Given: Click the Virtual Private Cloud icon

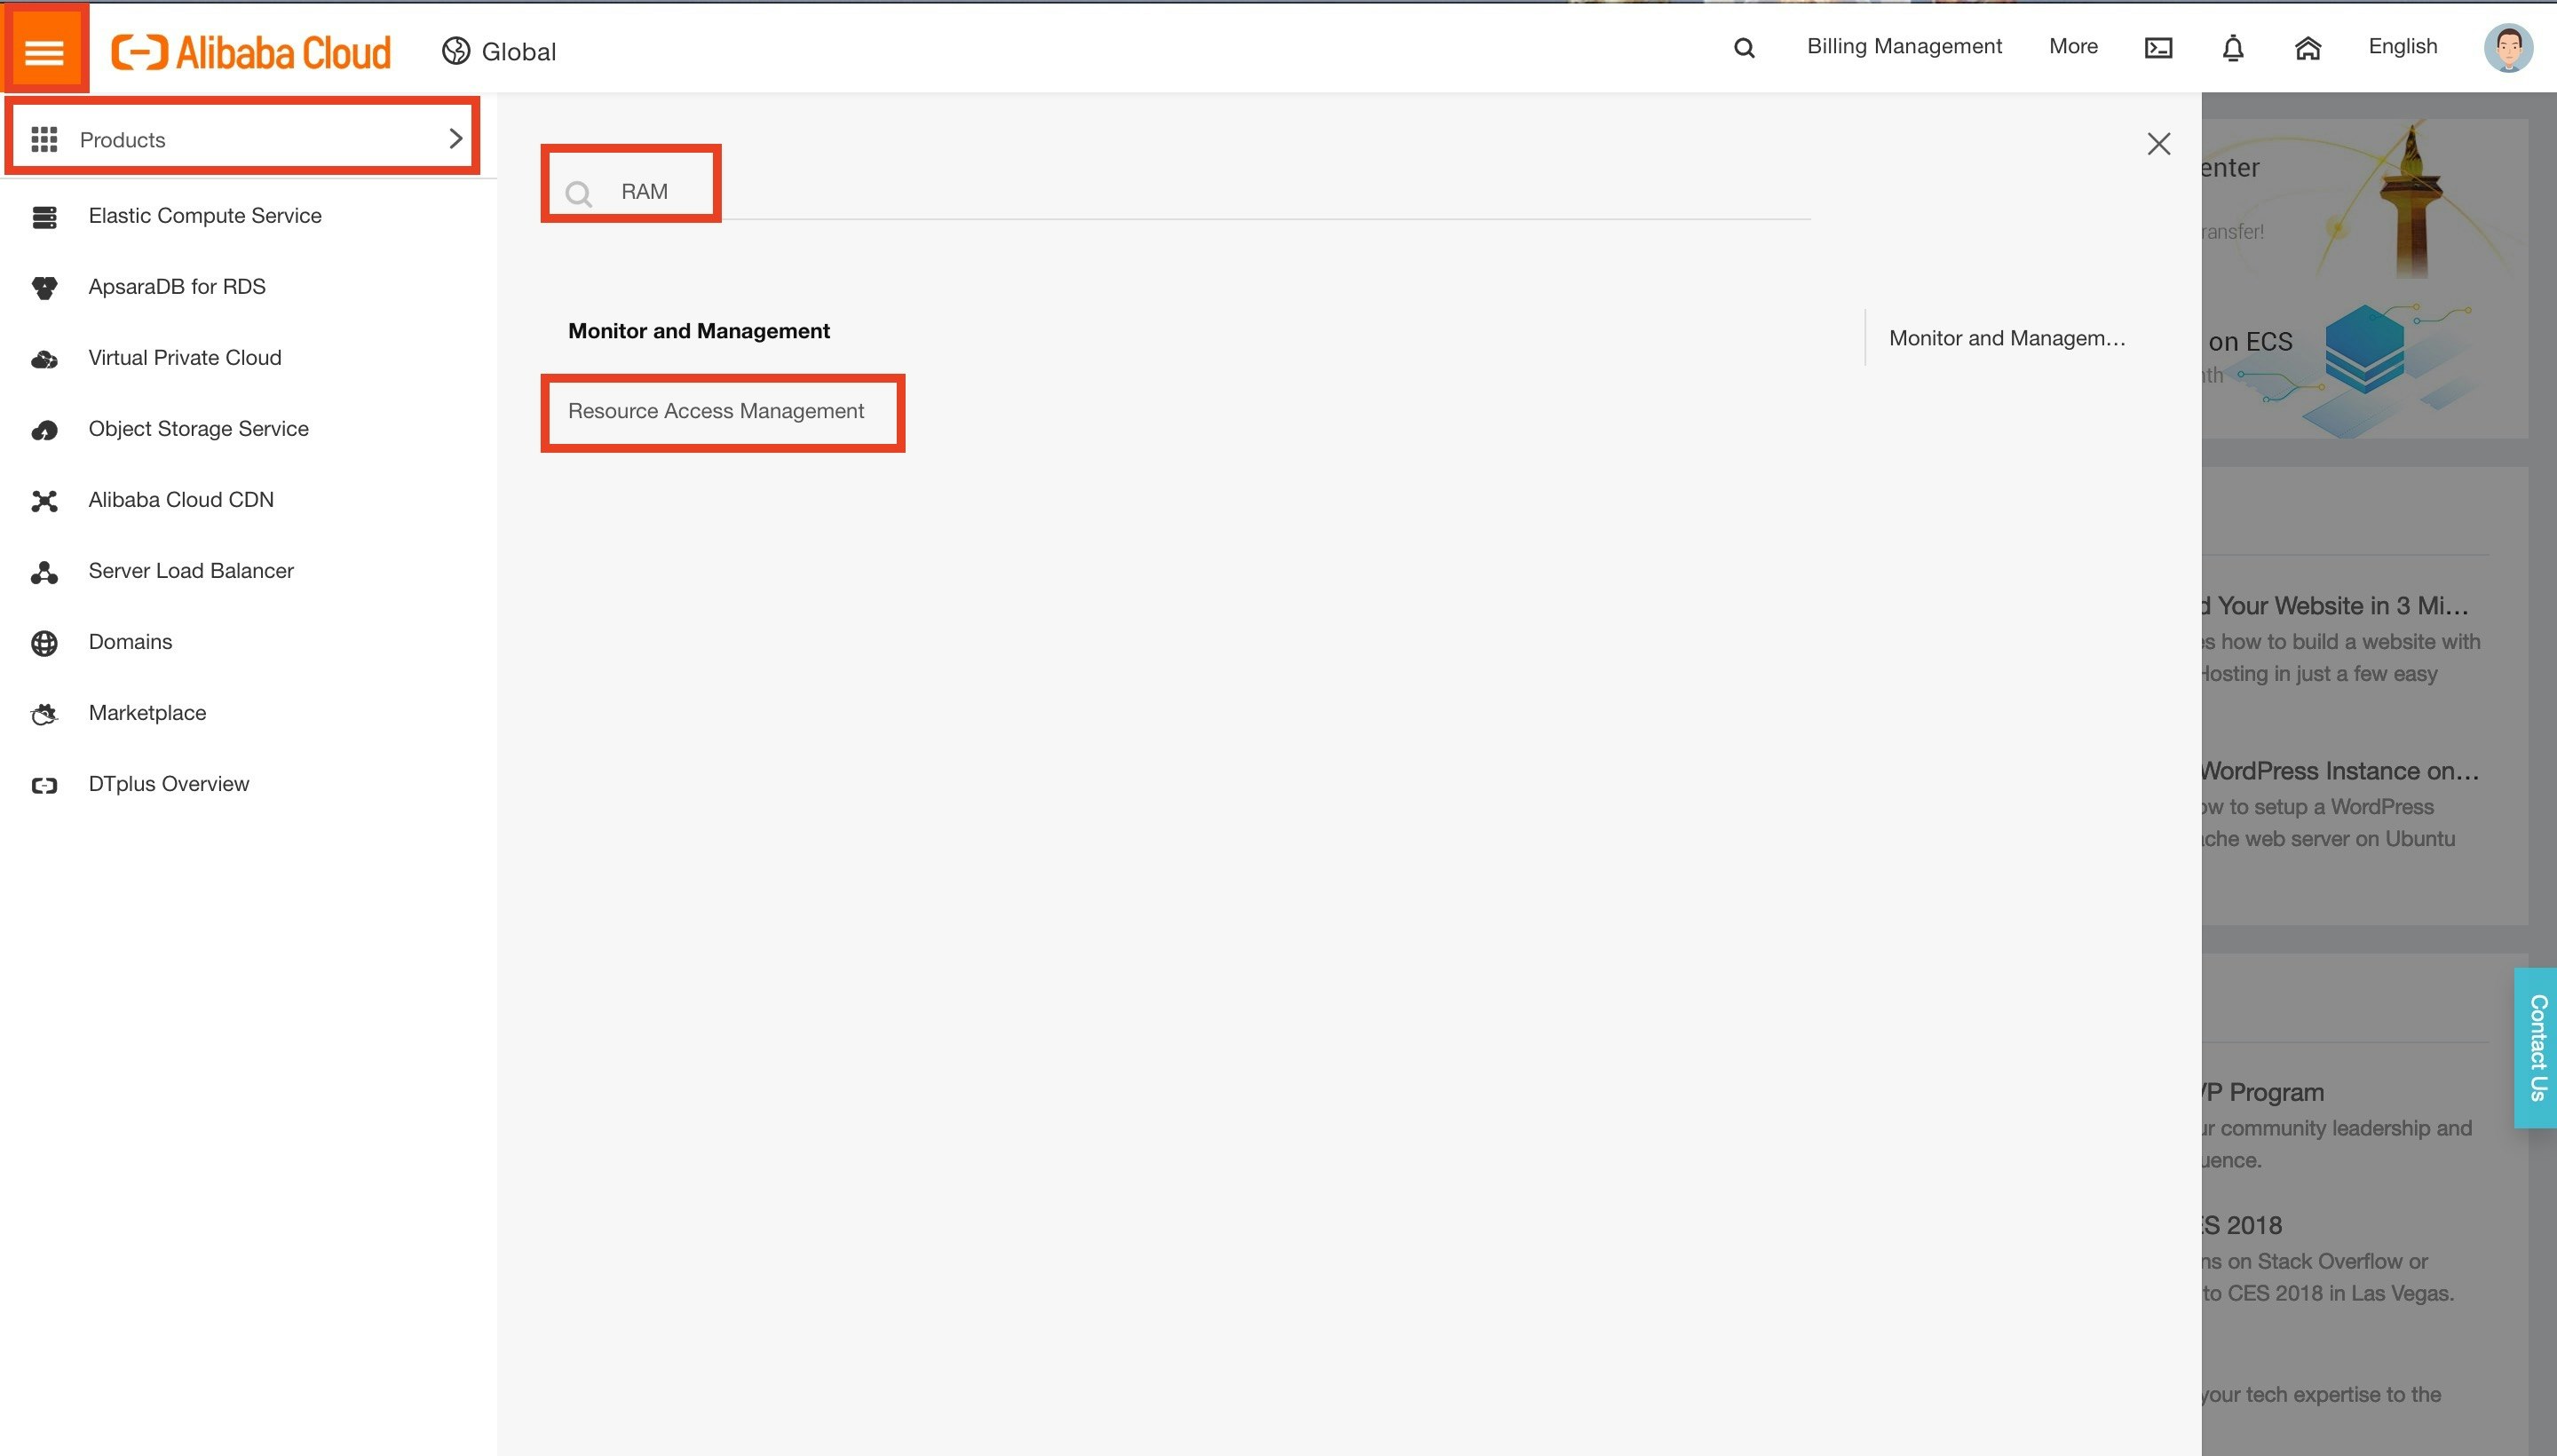Looking at the screenshot, I should 44,359.
